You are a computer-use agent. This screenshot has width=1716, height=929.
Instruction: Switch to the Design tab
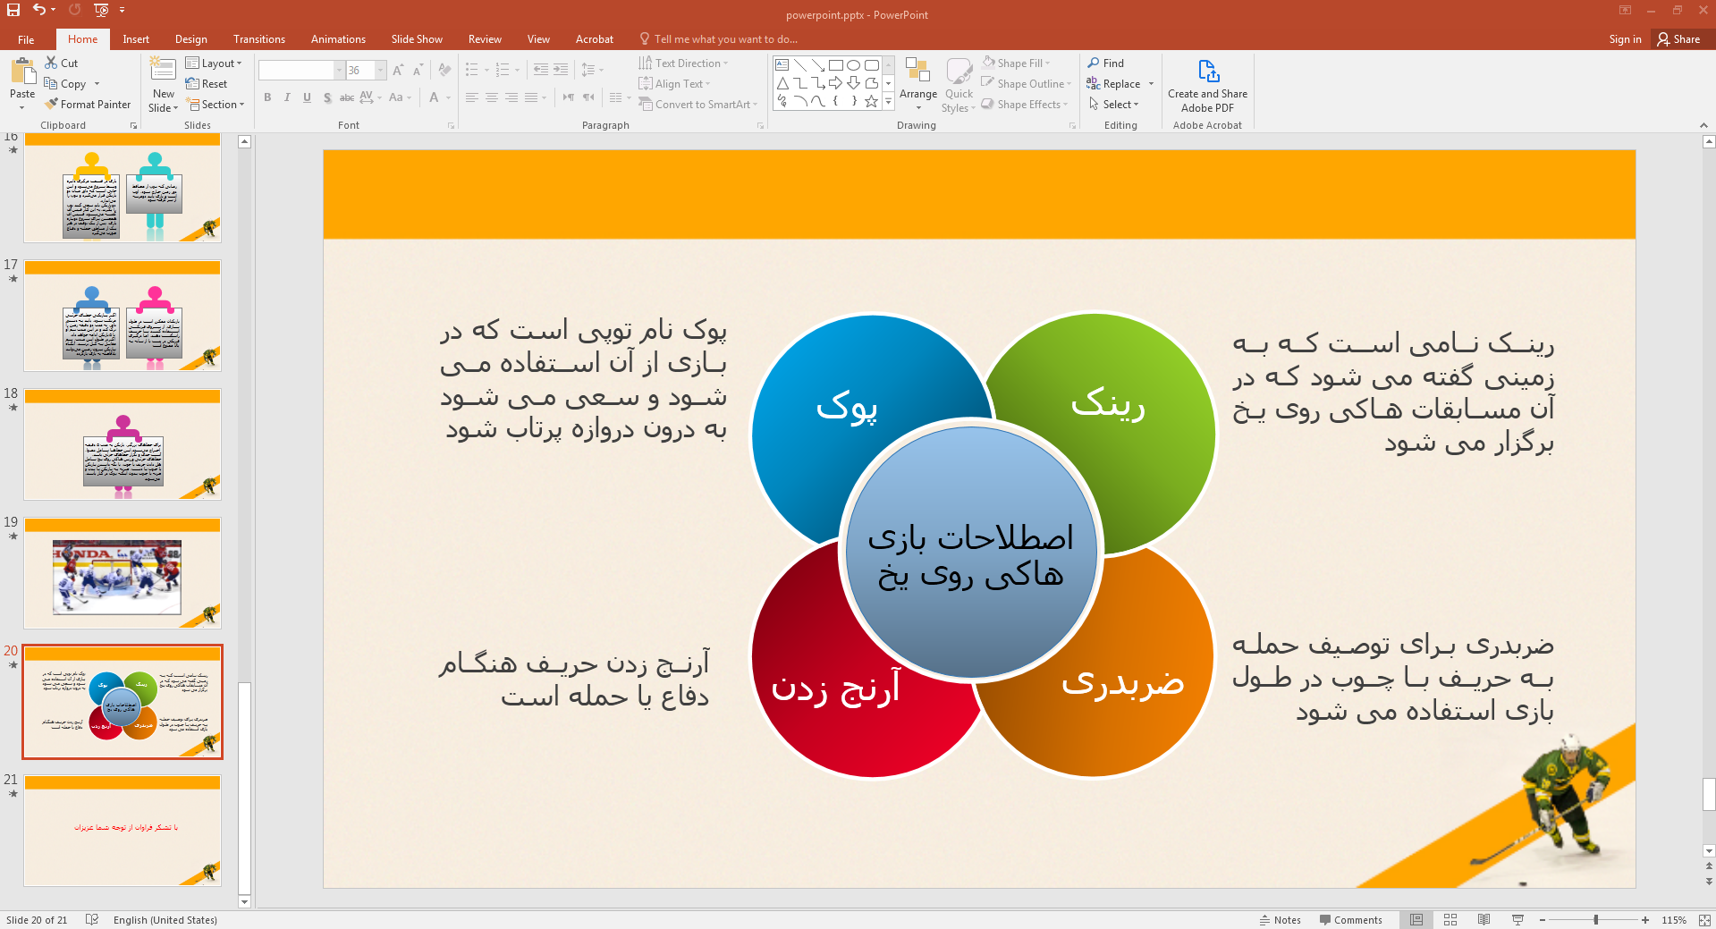point(190,39)
